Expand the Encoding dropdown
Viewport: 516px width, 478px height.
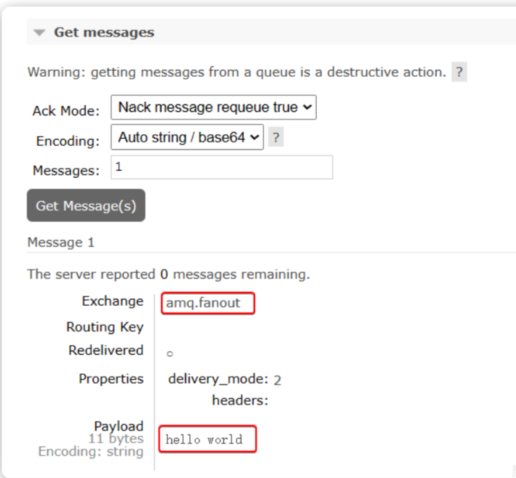click(187, 138)
